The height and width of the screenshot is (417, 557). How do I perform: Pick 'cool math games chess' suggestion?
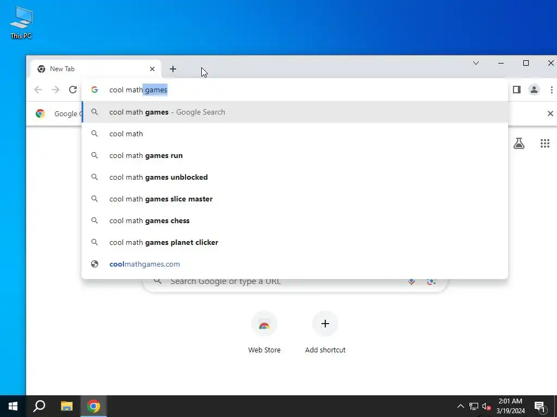click(295, 220)
